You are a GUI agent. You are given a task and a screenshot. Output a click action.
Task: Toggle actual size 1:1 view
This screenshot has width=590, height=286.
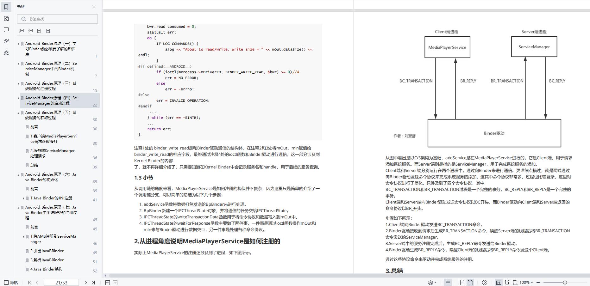tap(498, 283)
